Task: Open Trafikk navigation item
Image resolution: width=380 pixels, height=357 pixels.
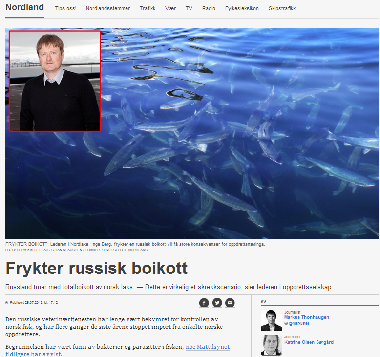Action: [148, 8]
